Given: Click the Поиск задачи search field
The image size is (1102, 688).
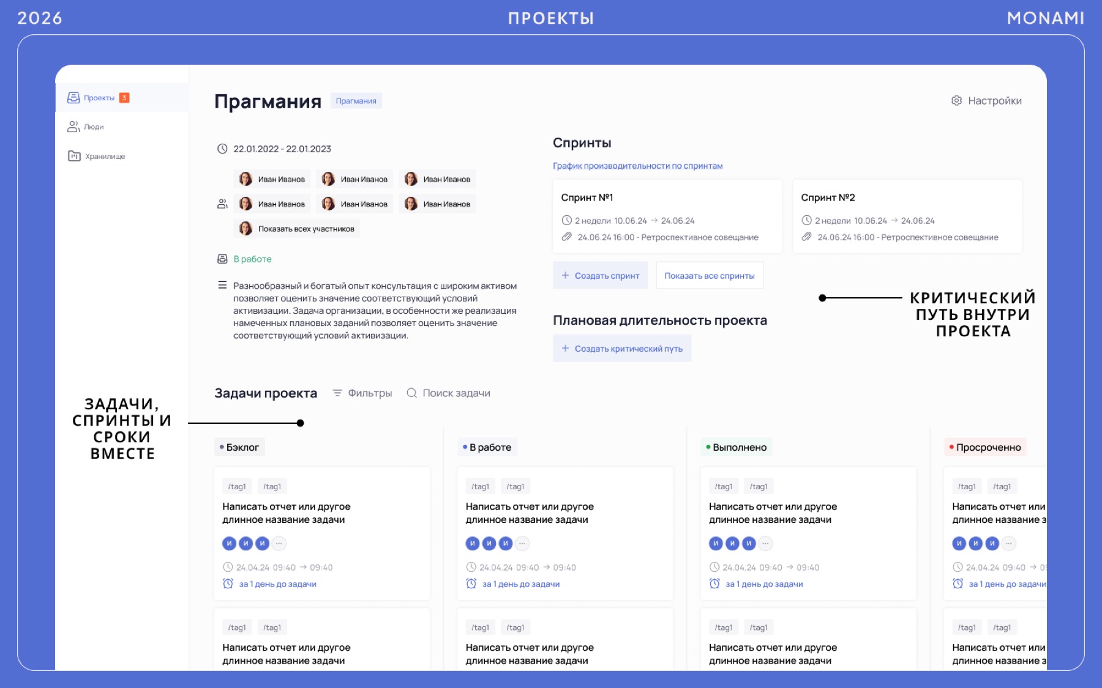Looking at the screenshot, I should (x=449, y=393).
